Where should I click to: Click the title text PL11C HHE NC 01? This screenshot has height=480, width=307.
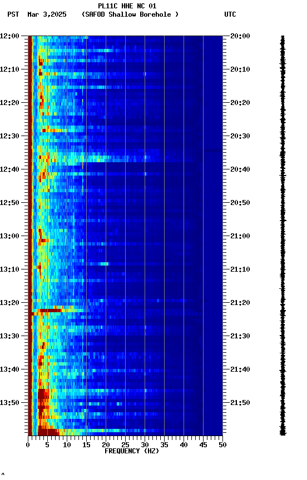coord(127,6)
